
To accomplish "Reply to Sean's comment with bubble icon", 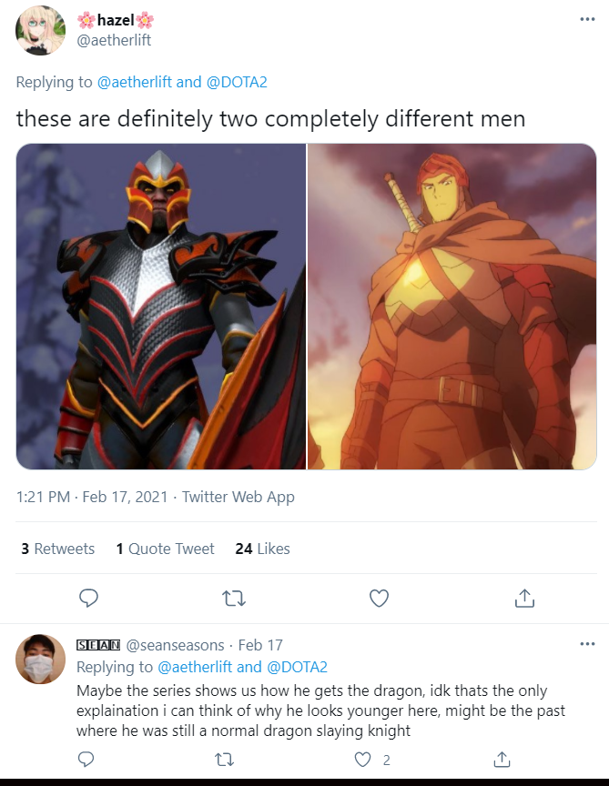I will [86, 760].
